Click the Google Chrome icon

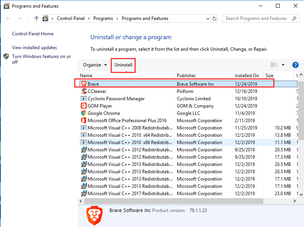pyautogui.click(x=83, y=113)
